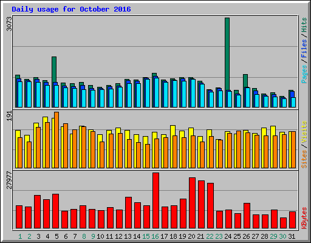Click the orange 'Sites' legend label
This screenshot has width=311, height=243.
pyautogui.click(x=304, y=159)
